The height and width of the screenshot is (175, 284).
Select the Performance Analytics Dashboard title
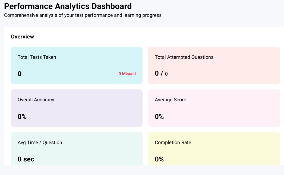[x=68, y=6]
